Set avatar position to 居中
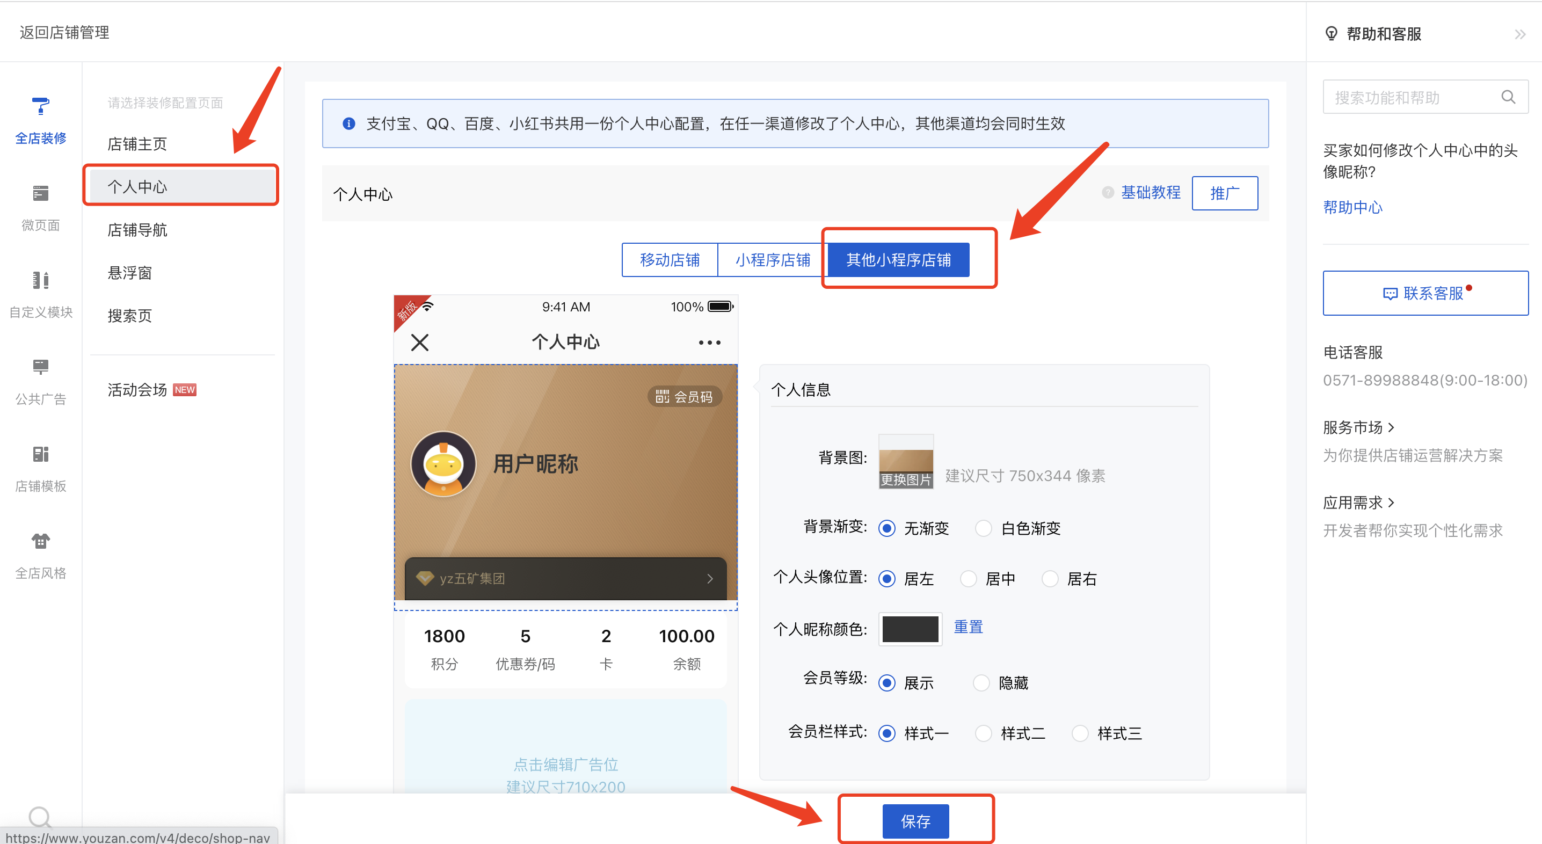Image resolution: width=1542 pixels, height=844 pixels. [x=968, y=579]
